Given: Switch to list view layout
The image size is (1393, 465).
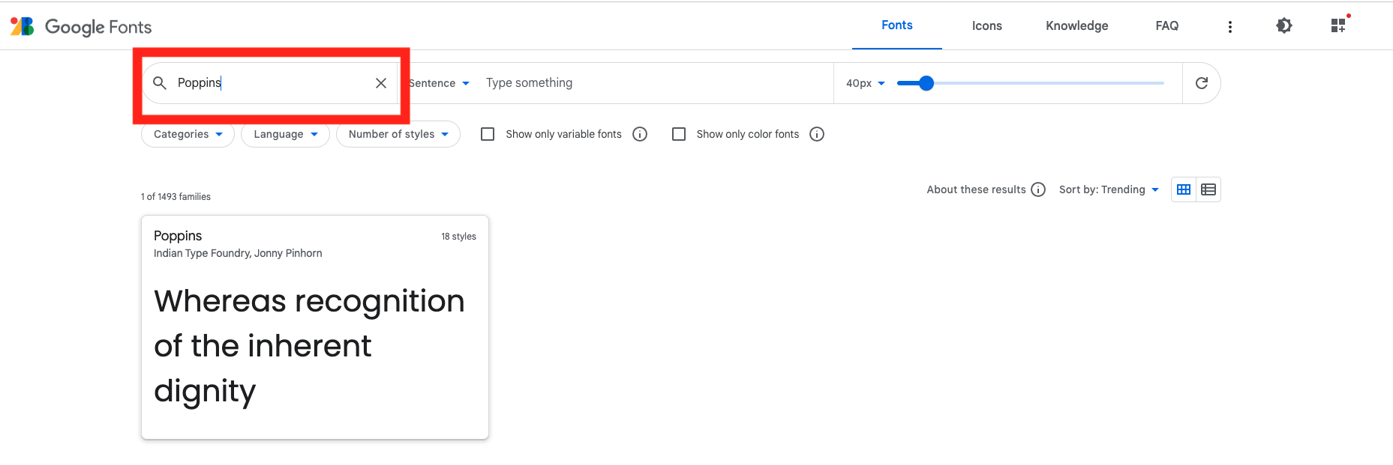Looking at the screenshot, I should click(x=1208, y=189).
